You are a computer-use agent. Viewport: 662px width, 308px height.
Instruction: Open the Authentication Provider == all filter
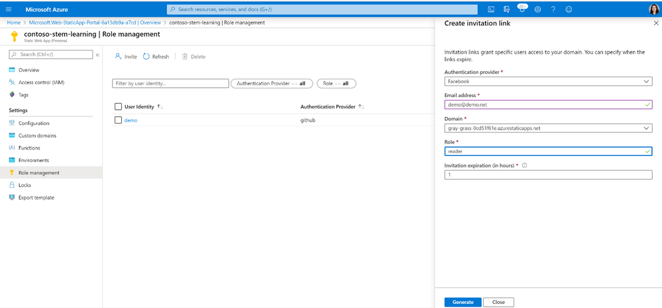pyautogui.click(x=272, y=83)
